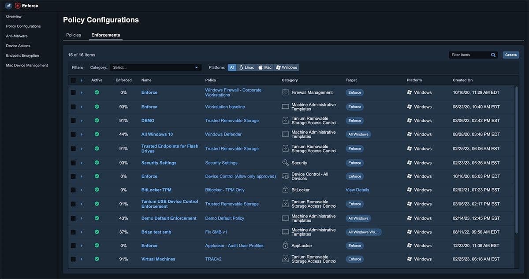The height and width of the screenshot is (279, 529).
Task: Open Tanium USB Device Control Enforcement
Action: [x=170, y=204]
